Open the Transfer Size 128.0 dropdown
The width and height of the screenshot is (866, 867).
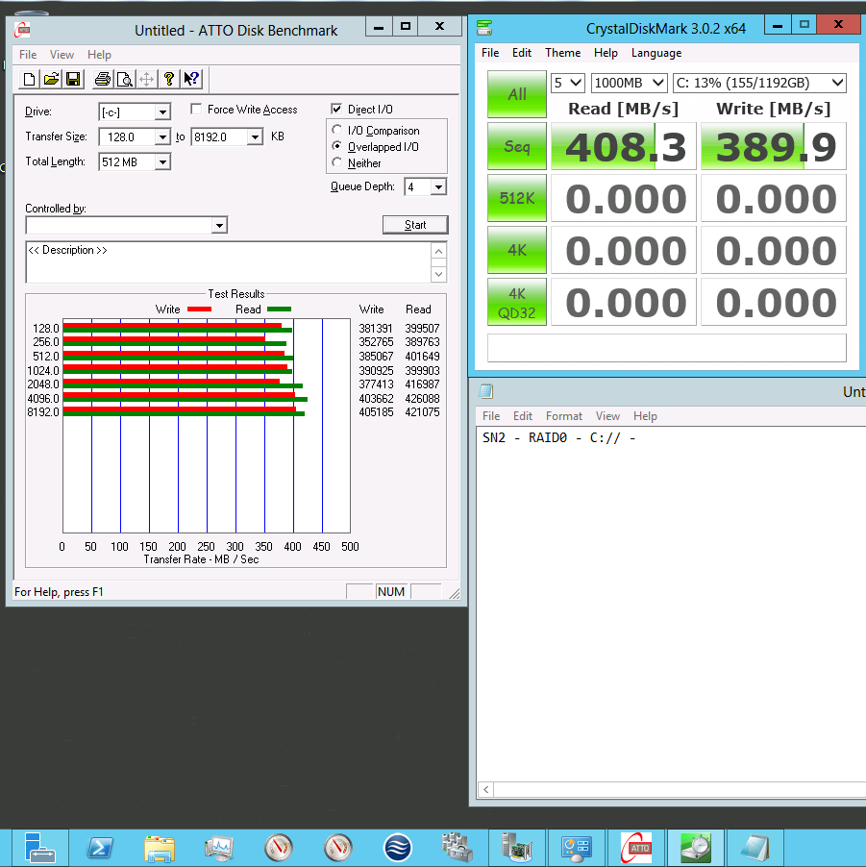click(x=162, y=136)
